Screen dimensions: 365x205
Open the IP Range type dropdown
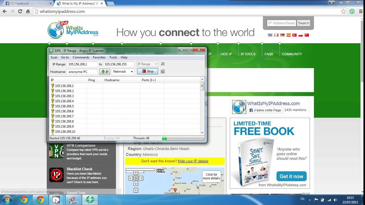[x=147, y=64]
